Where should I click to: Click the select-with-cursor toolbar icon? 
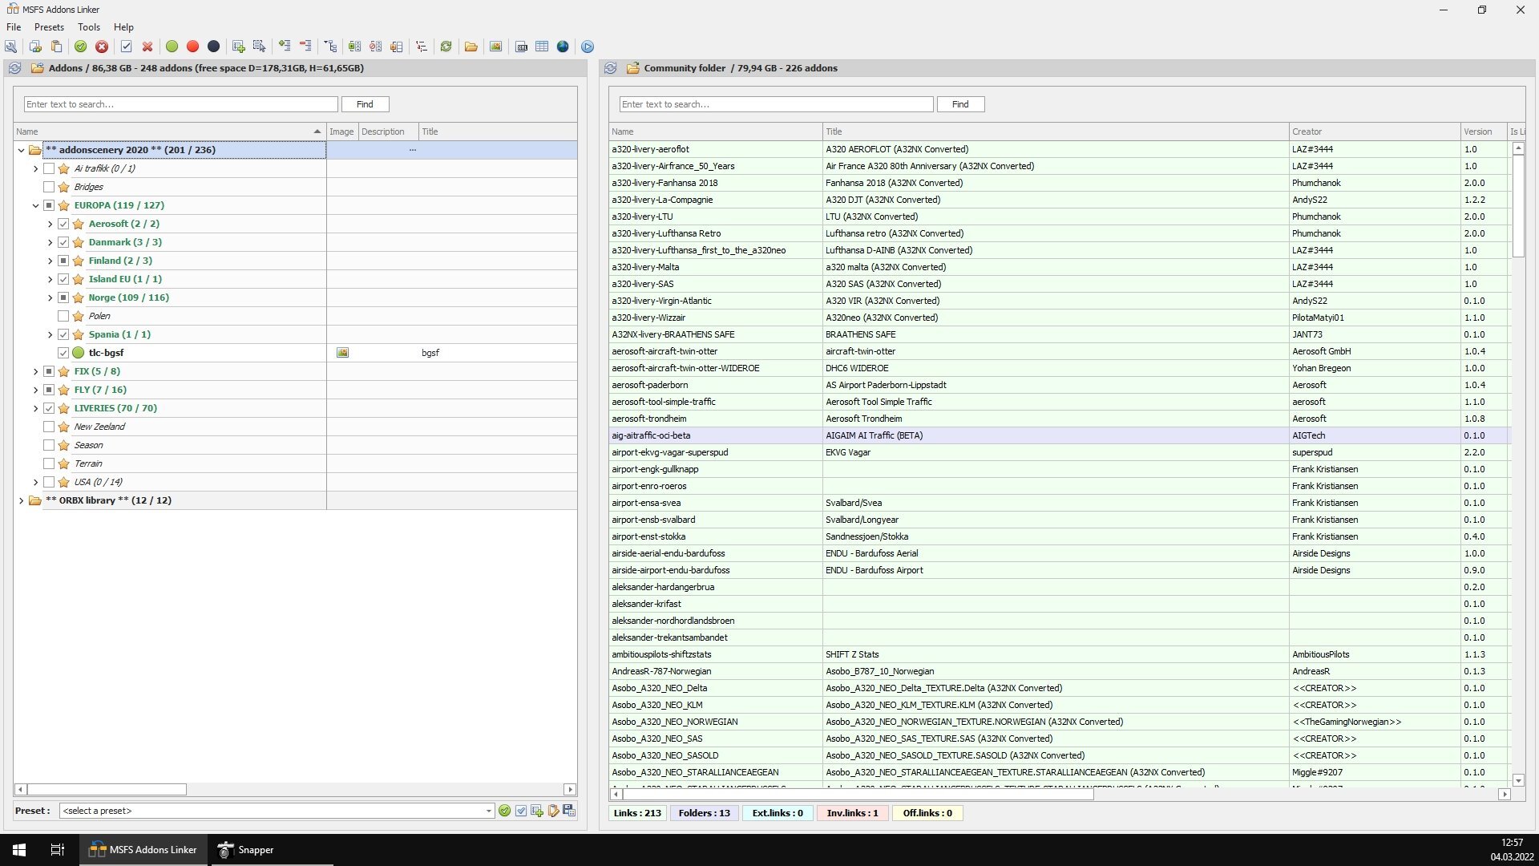point(259,47)
